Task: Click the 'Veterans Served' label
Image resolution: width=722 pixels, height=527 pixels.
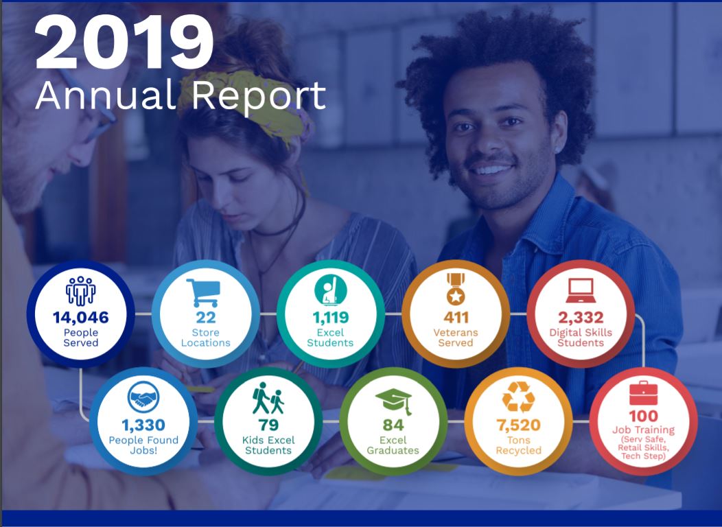Action: (x=456, y=338)
